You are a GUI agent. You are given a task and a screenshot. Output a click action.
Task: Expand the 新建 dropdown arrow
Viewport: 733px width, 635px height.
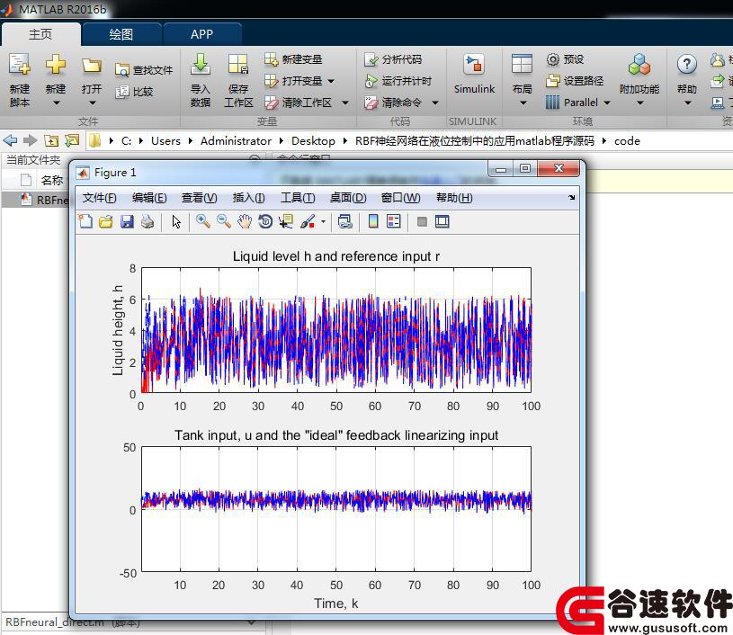[56, 103]
